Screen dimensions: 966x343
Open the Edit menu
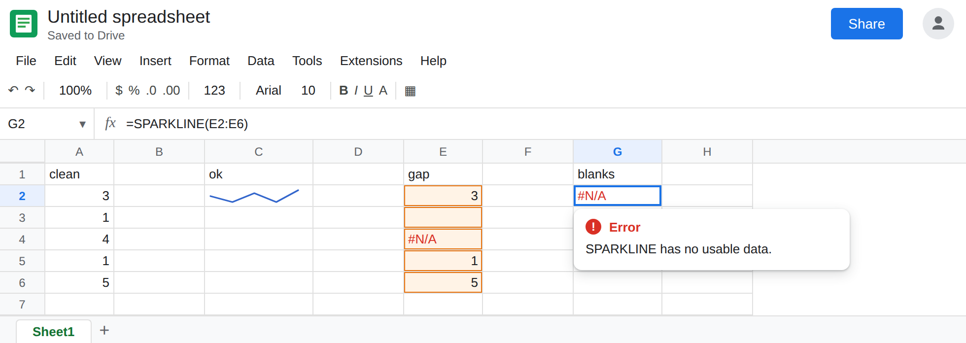[65, 61]
